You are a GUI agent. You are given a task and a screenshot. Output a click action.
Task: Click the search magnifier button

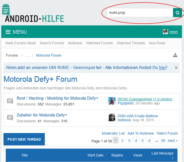click(x=177, y=13)
